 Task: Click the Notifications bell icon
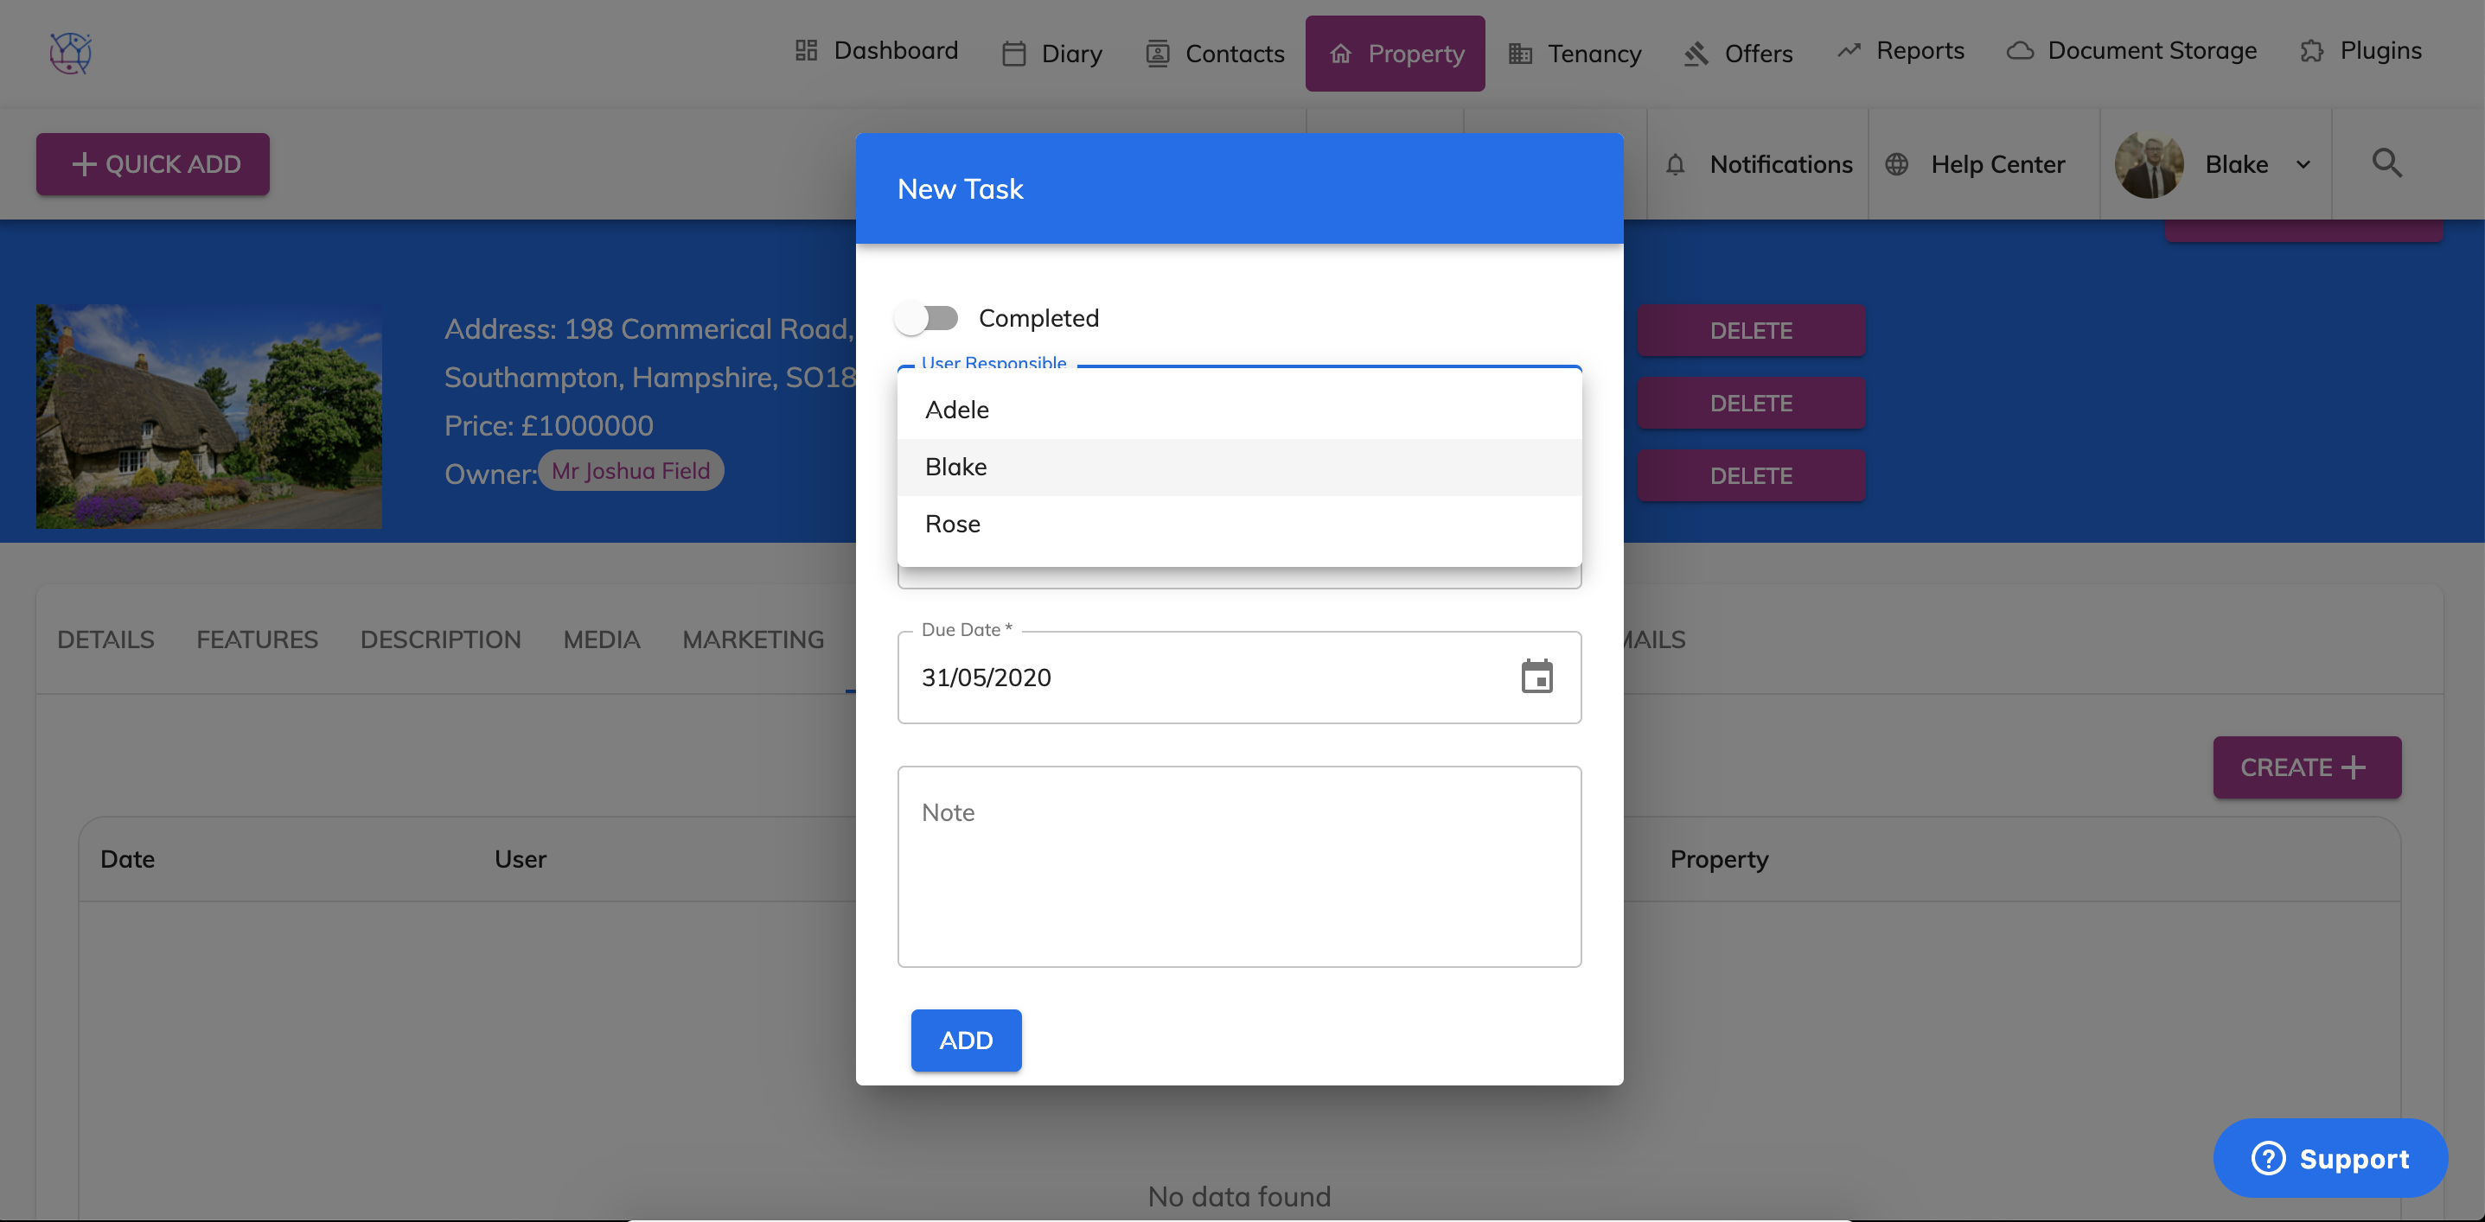pyautogui.click(x=1676, y=165)
